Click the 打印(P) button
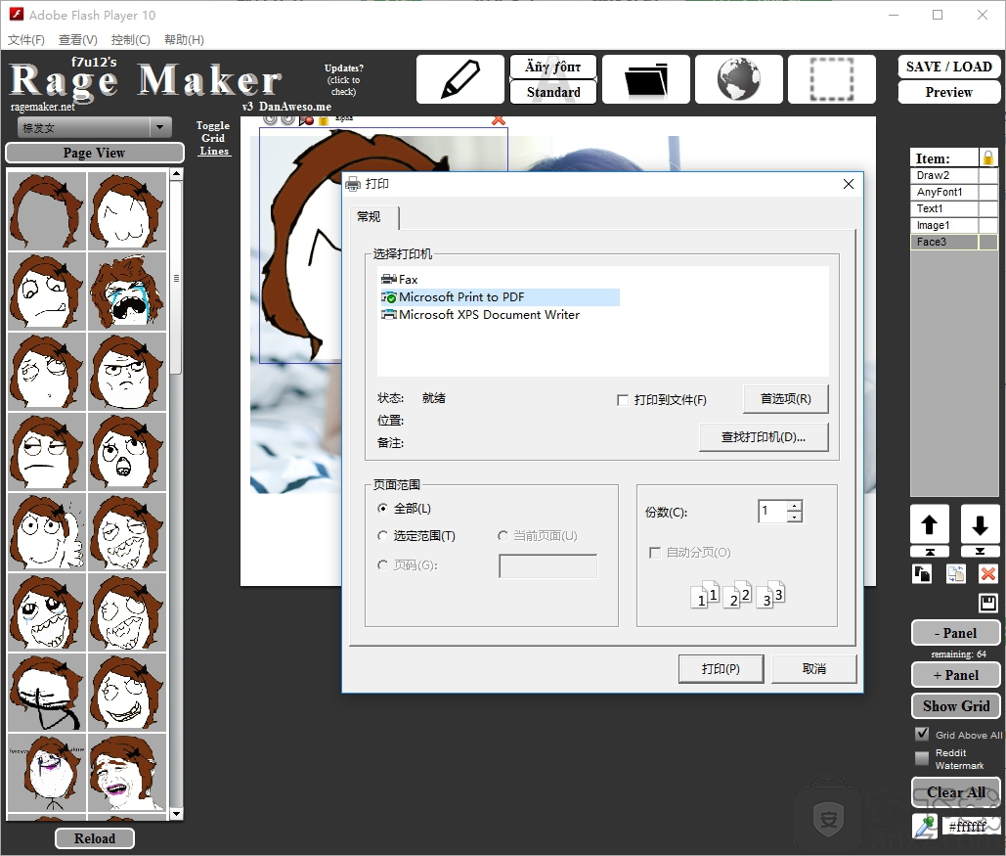 pyautogui.click(x=721, y=668)
